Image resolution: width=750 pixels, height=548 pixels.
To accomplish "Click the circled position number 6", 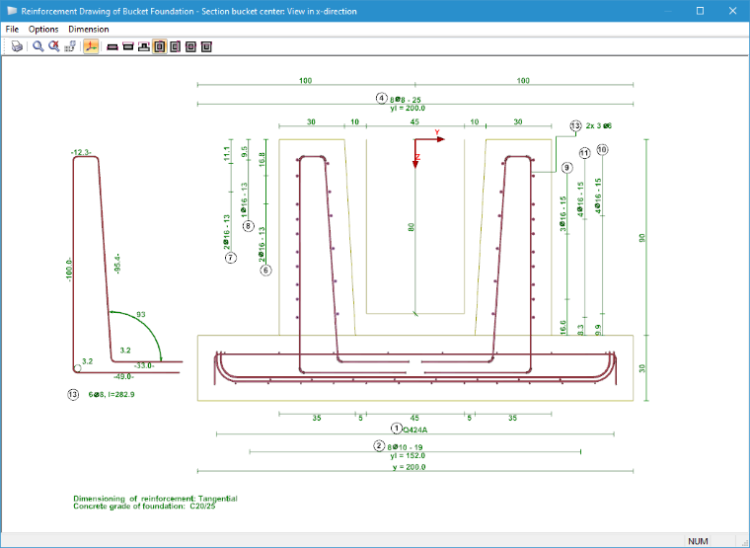I will coord(265,271).
